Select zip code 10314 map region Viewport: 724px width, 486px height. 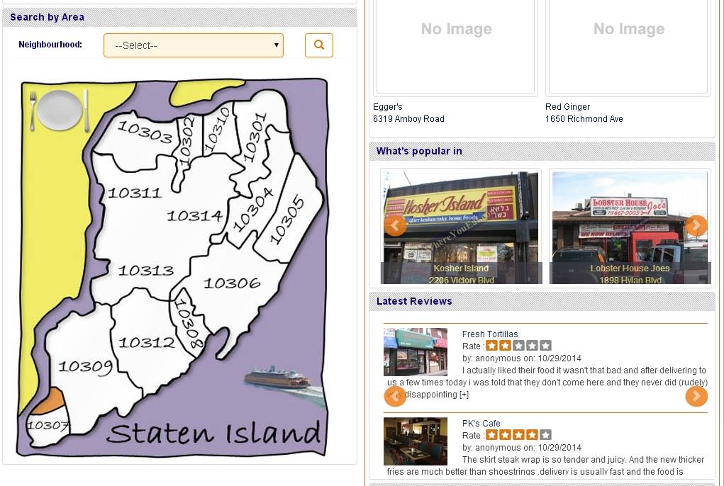pyautogui.click(x=194, y=215)
